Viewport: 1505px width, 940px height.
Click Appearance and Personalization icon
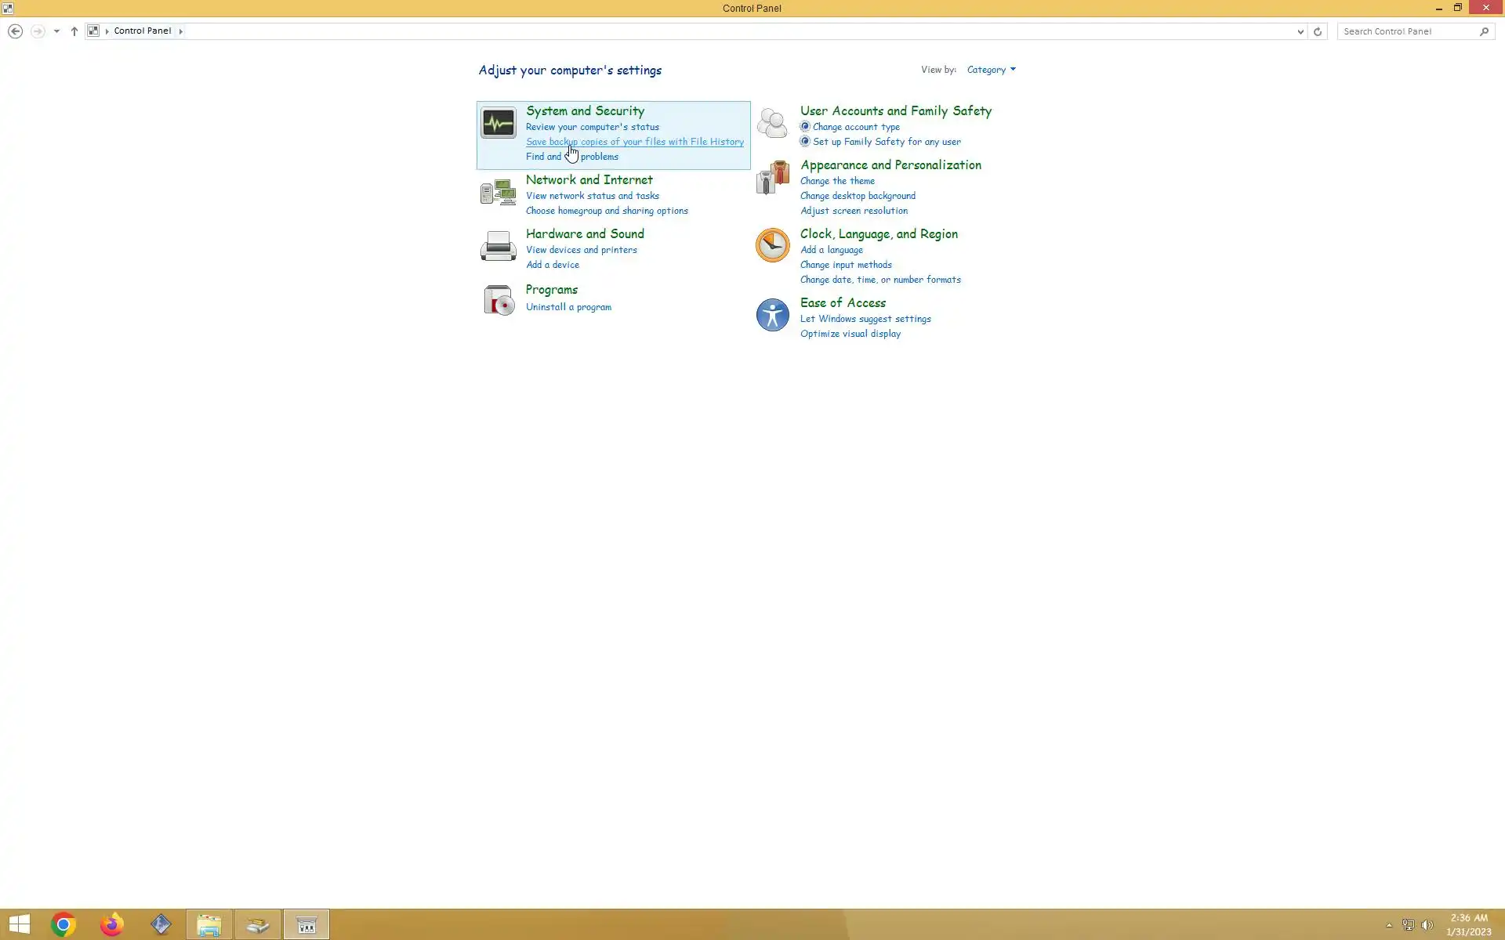(x=772, y=178)
